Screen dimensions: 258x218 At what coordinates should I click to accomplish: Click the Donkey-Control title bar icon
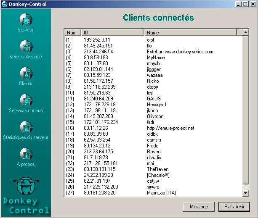click(x=5, y=4)
